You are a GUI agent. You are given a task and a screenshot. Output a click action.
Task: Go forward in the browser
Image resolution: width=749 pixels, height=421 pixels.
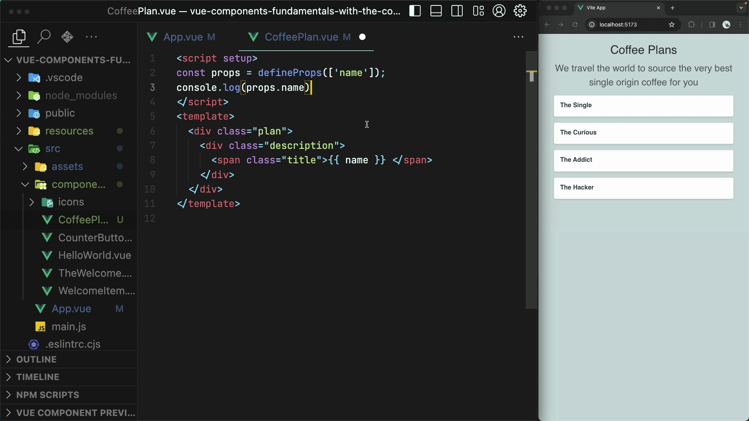click(561, 25)
